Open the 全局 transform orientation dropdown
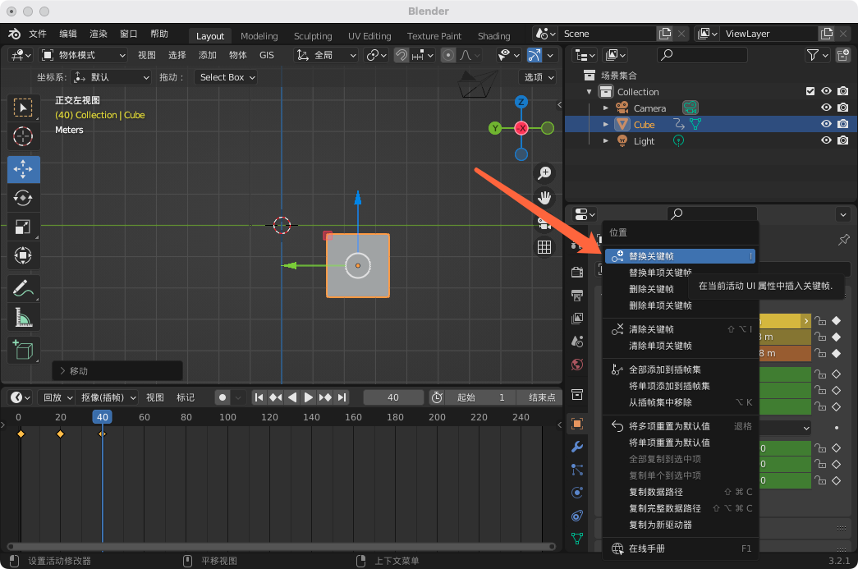The image size is (858, 569). (327, 55)
